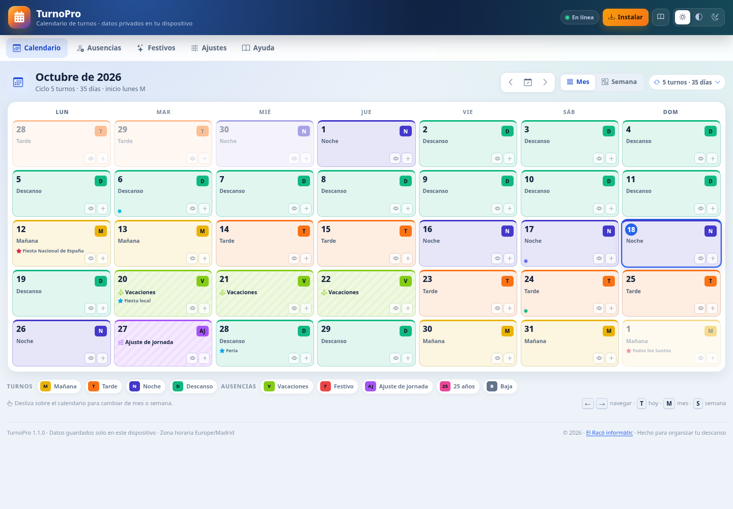This screenshot has width=733, height=509.
Task: Enable dark theme with the moon icon
Action: click(x=715, y=17)
